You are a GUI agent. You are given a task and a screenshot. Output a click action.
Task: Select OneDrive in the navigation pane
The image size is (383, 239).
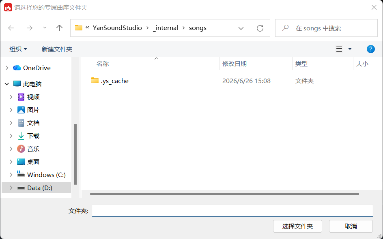coord(37,68)
